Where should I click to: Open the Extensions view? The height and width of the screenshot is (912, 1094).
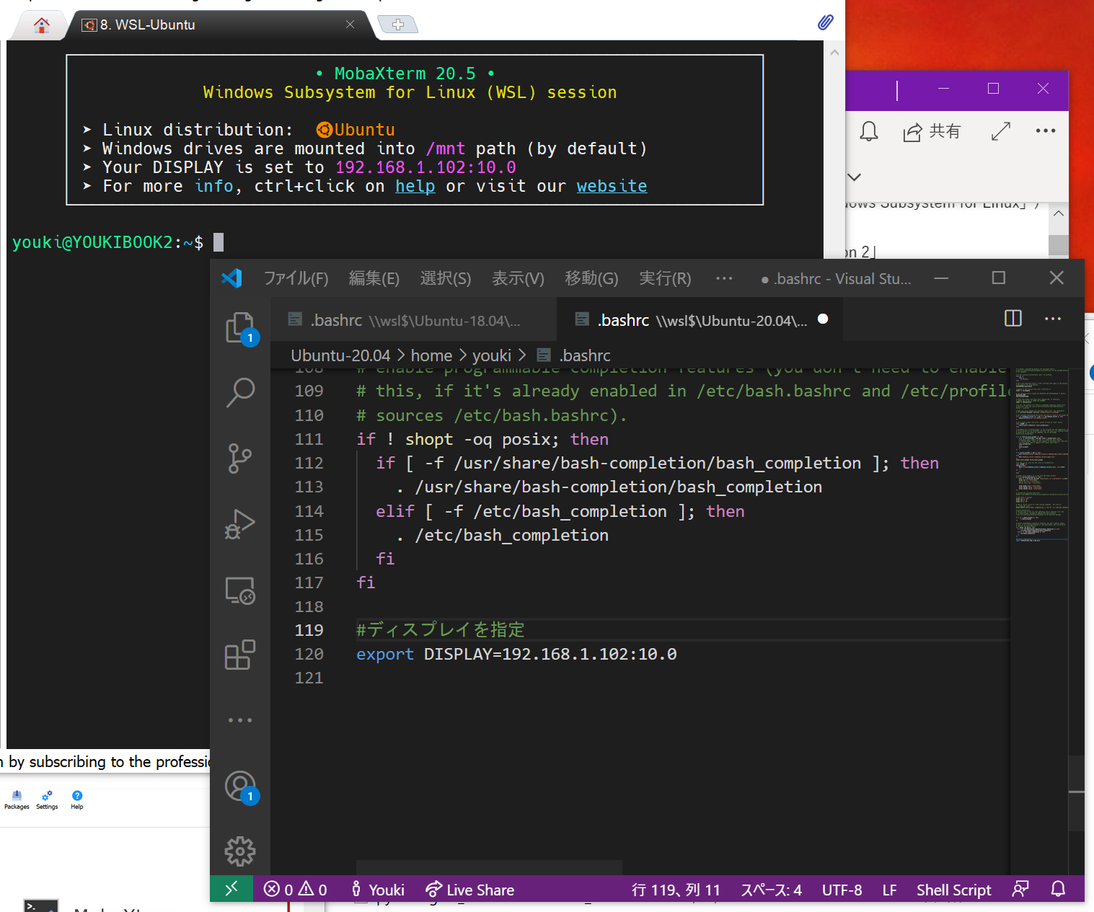click(x=240, y=655)
